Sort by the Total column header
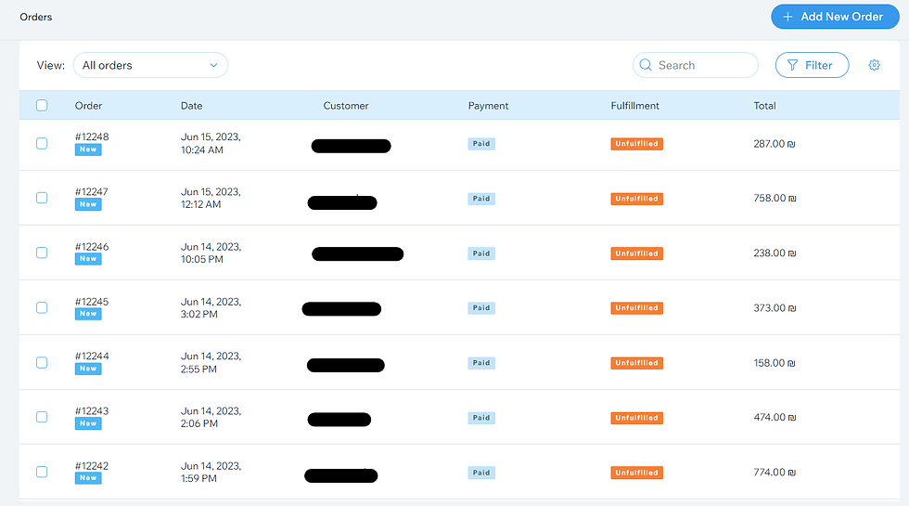 pyautogui.click(x=764, y=106)
